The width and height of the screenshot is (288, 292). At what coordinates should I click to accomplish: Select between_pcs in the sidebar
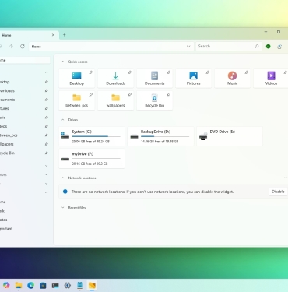tap(25, 135)
